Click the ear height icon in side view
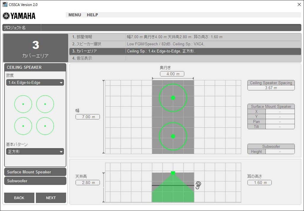Image resolution: width=304 pixels, height=211 pixels. tap(198, 185)
